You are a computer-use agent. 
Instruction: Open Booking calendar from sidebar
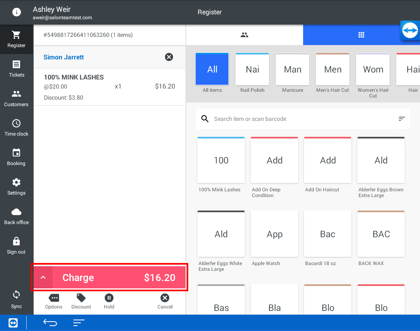coord(16,157)
